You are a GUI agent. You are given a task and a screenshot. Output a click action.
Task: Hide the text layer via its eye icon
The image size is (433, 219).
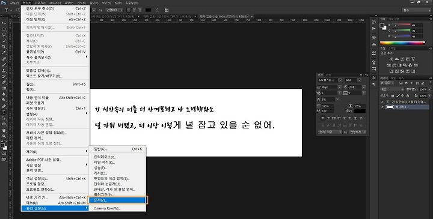coord(382,102)
